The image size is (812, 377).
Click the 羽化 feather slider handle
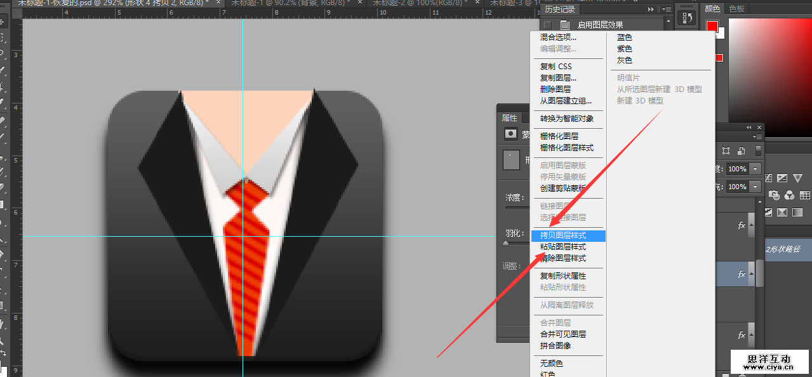505,243
